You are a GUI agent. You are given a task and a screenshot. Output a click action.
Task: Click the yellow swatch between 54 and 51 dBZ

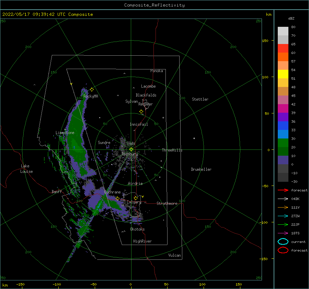283,74
